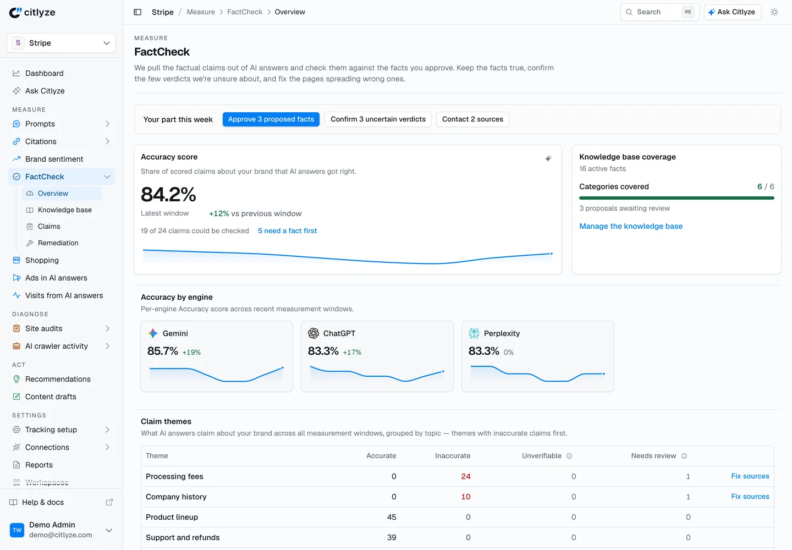
Task: Click the Needs review info icon
Action: click(684, 456)
